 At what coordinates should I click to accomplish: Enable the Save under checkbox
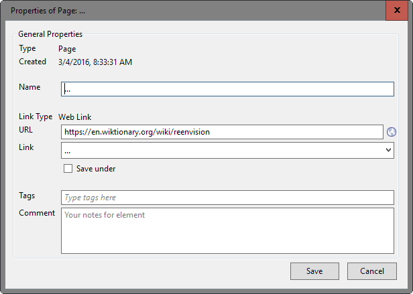(68, 169)
